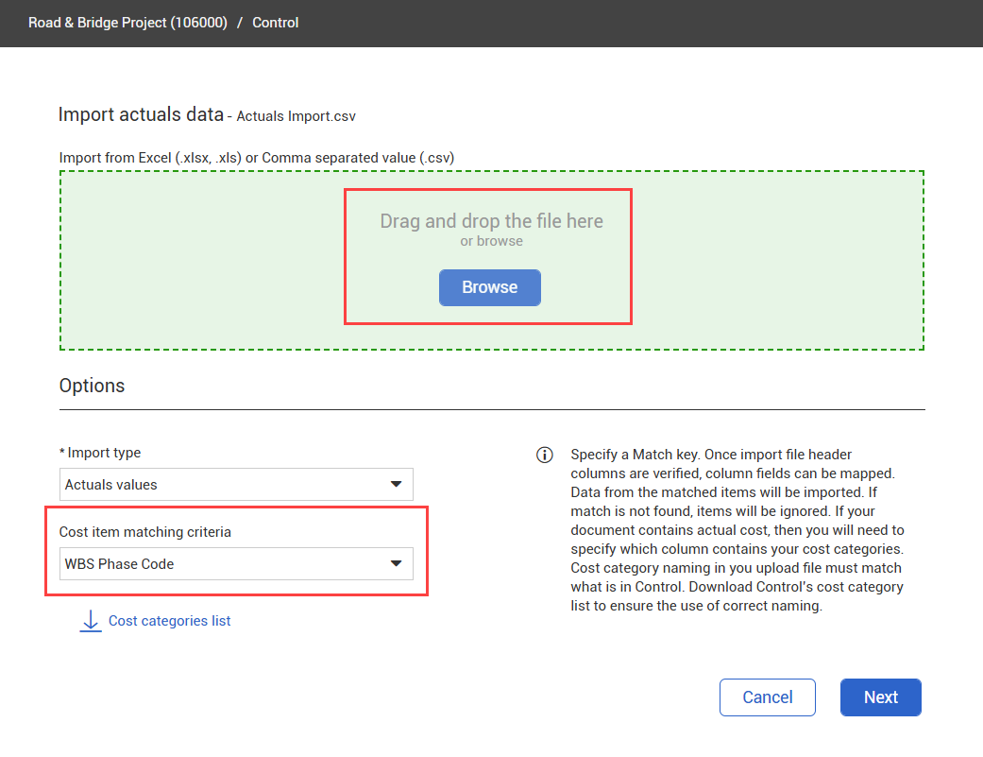Viewport: 983px width, 757px height.
Task: Click the 'Drag and drop the file here' text
Action: [x=491, y=221]
